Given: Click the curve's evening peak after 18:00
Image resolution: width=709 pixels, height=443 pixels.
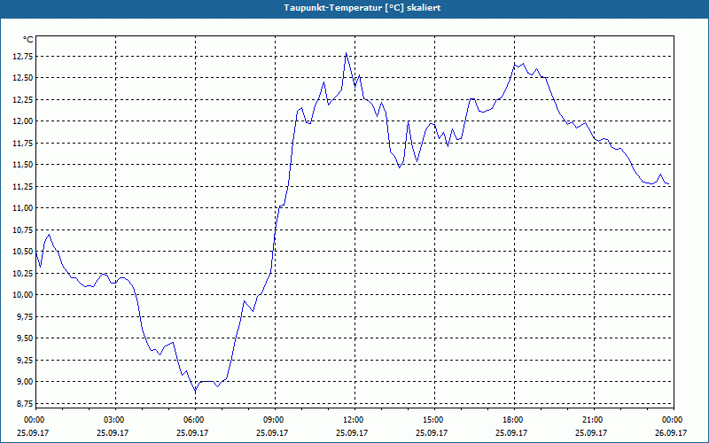Looking at the screenshot, I should pos(523,64).
